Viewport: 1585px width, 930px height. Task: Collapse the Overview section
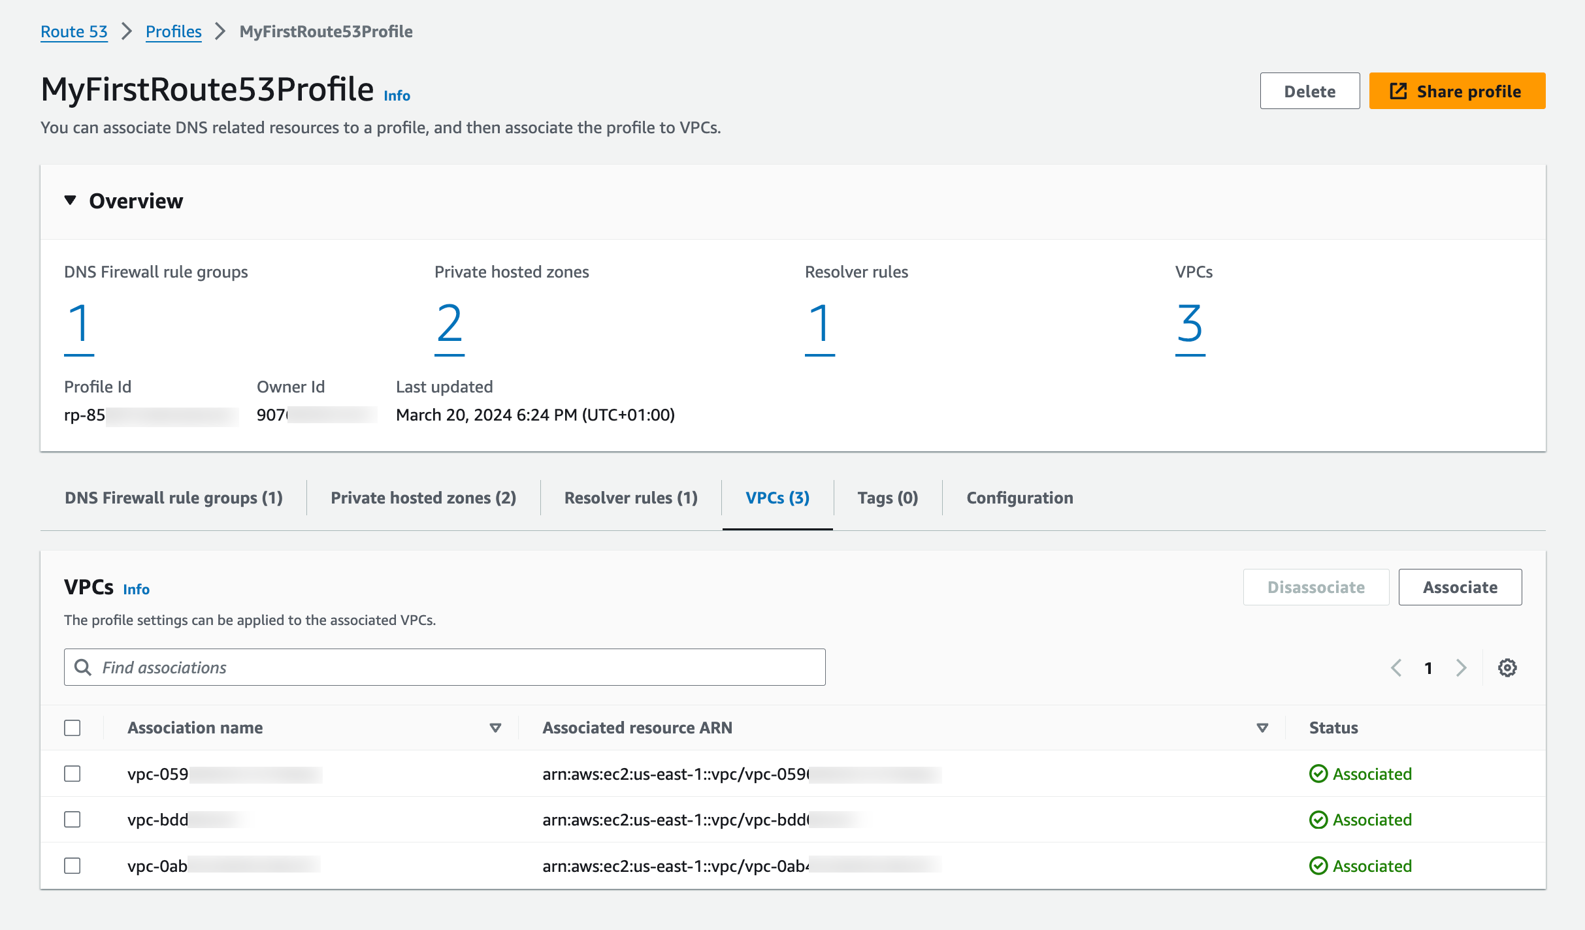click(x=71, y=200)
